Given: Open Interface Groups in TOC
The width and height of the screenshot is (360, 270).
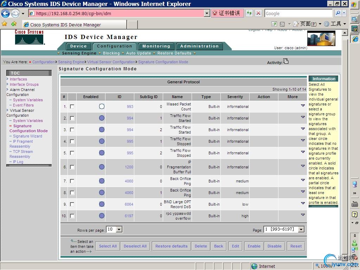Looking at the screenshot, I should tap(24, 84).
